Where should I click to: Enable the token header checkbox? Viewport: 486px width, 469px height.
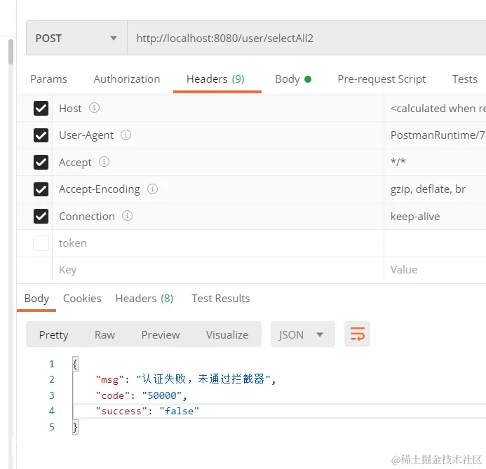[41, 243]
